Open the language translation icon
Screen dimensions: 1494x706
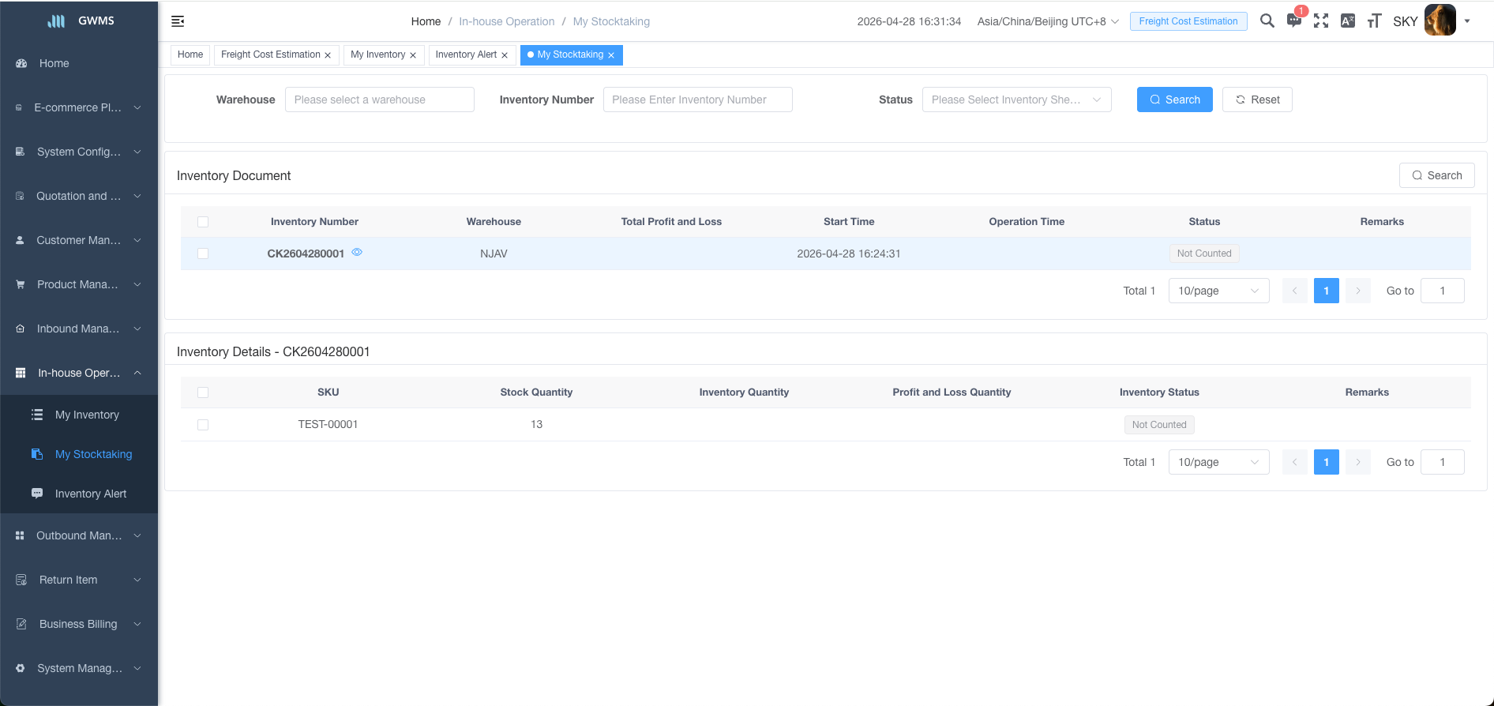[x=1348, y=21]
